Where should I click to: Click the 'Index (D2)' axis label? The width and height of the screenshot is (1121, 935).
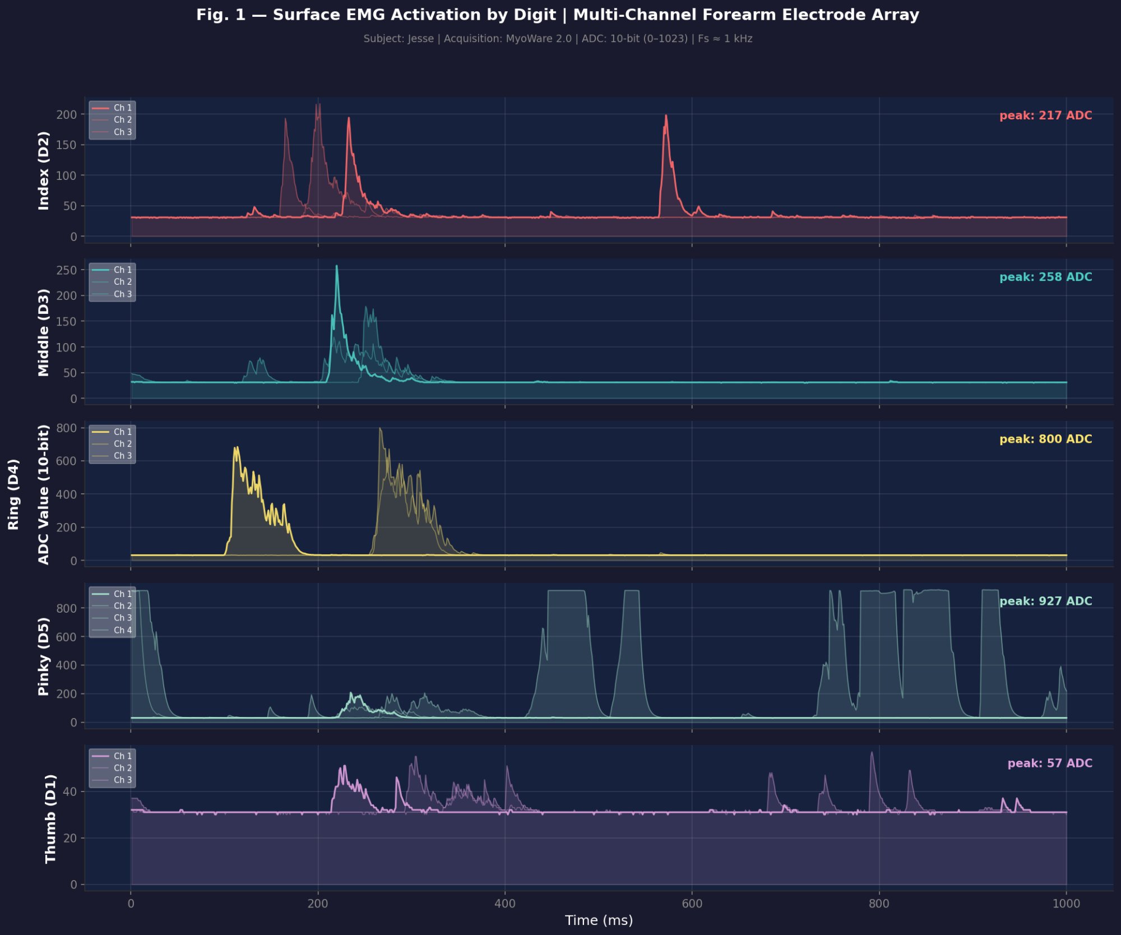[44, 170]
